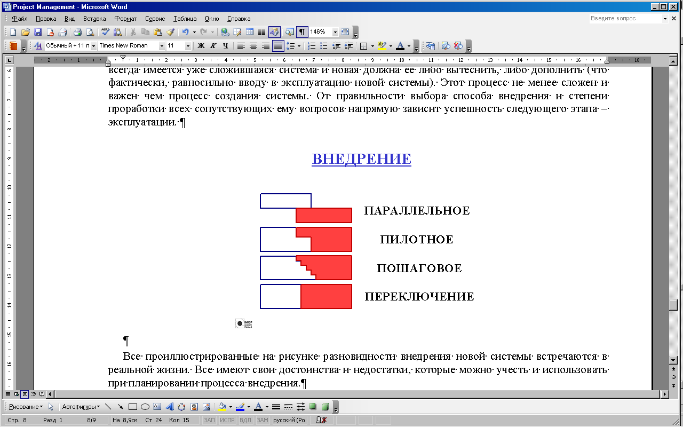Open Print Preview from the toolbar
The image size is (683, 427).
tap(90, 32)
